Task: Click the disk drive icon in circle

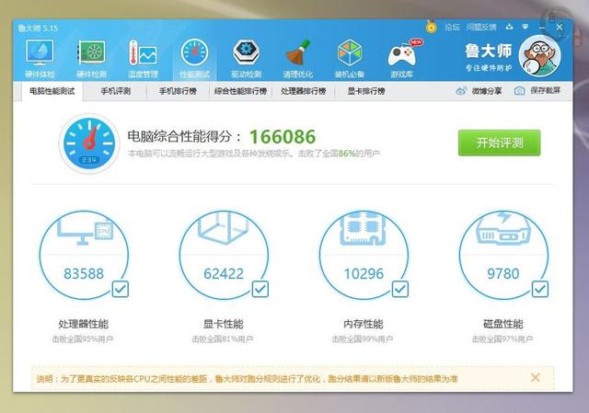Action: coord(503,229)
